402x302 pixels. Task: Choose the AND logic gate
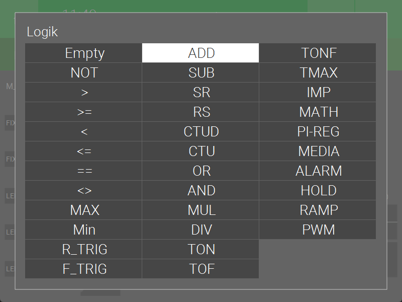click(200, 190)
